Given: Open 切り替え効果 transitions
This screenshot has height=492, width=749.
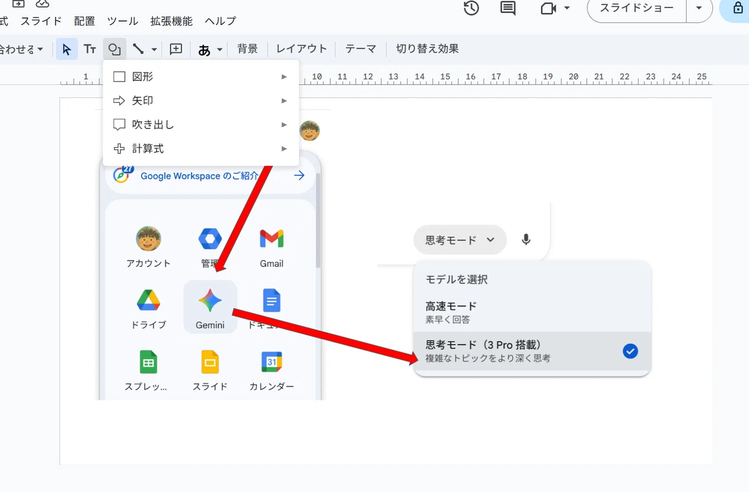Looking at the screenshot, I should 428,49.
